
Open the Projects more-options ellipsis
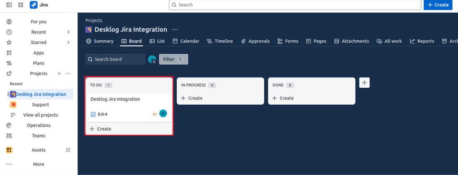[x=68, y=73]
